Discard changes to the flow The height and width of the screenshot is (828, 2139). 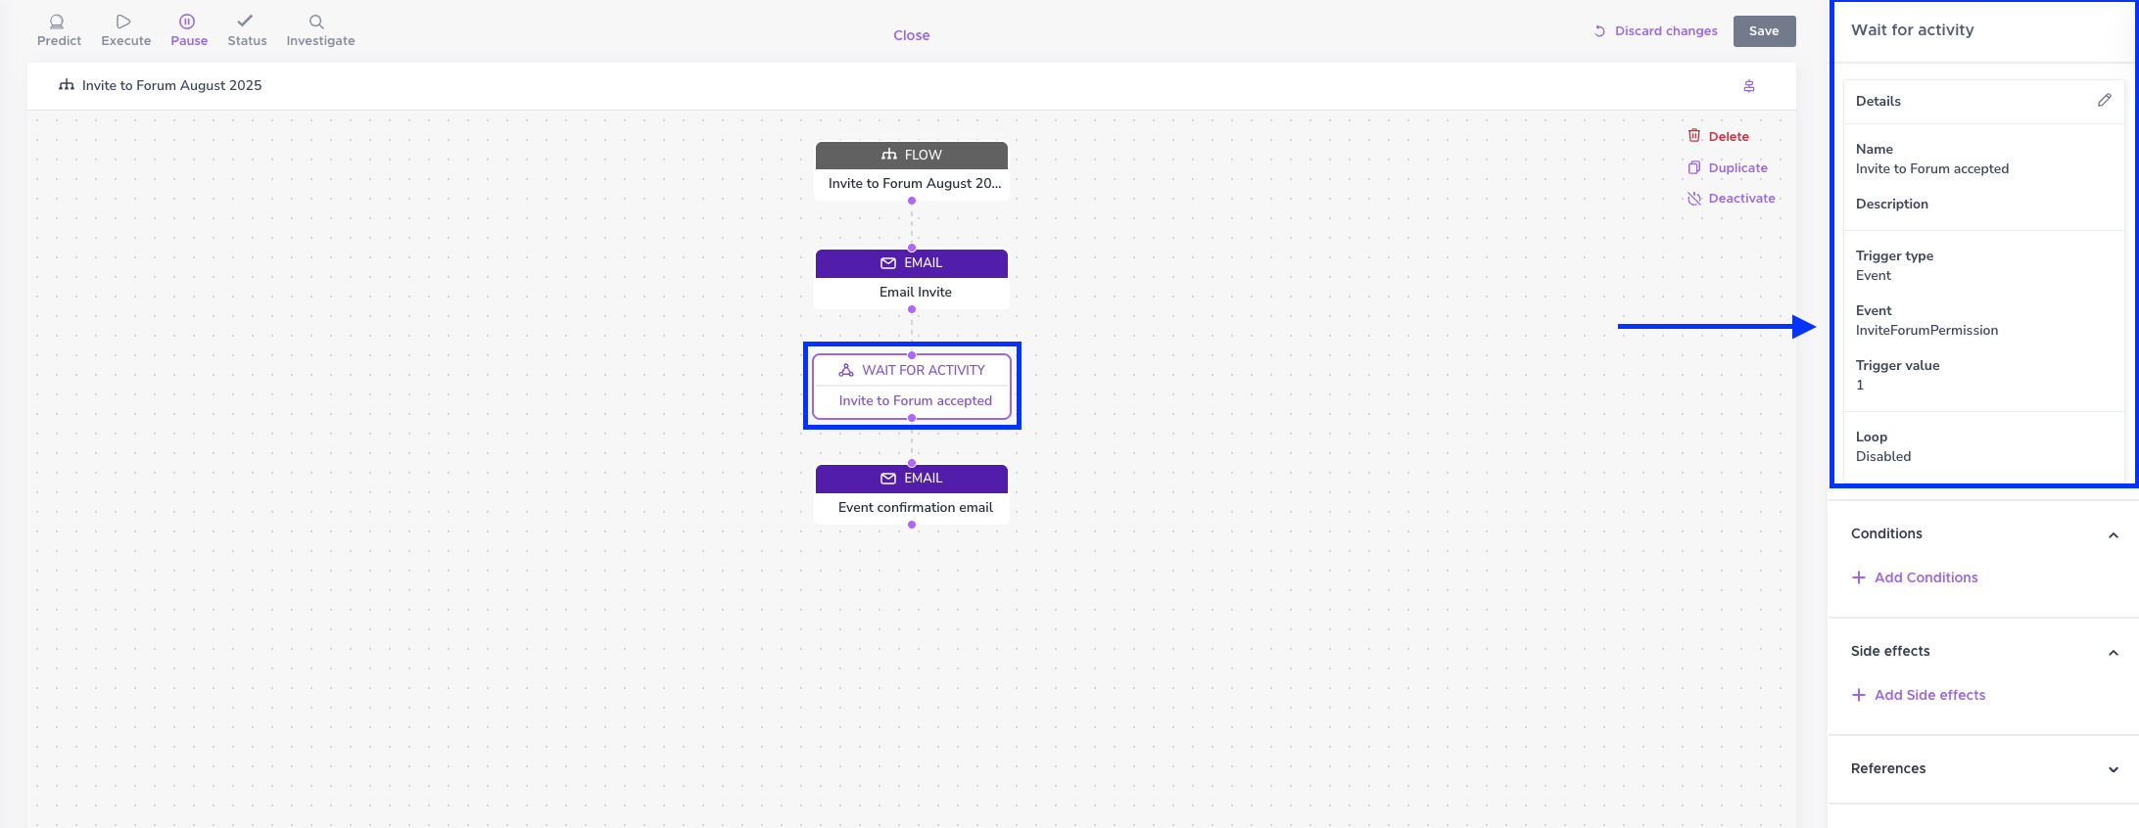tap(1655, 31)
